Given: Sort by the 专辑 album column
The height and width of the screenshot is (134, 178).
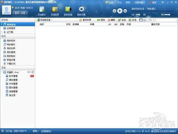Looking at the screenshot, I should click(x=92, y=24).
